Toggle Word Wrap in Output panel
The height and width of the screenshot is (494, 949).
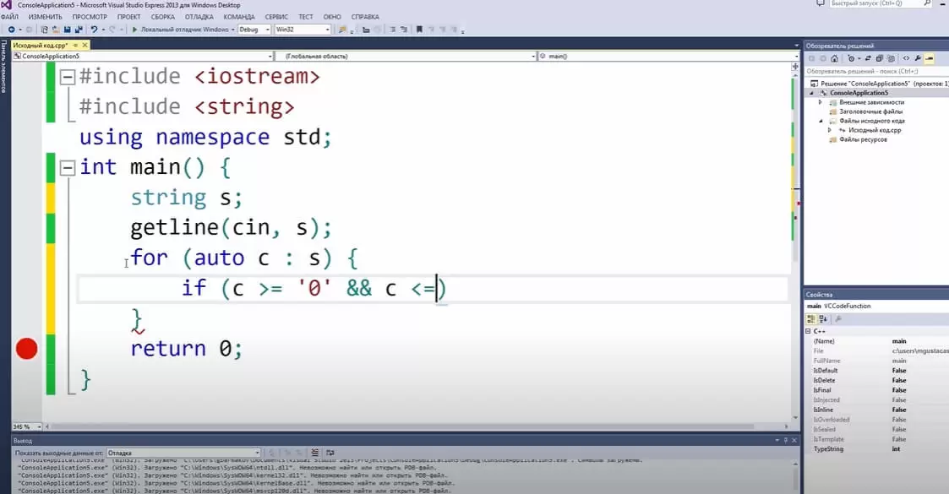click(330, 453)
